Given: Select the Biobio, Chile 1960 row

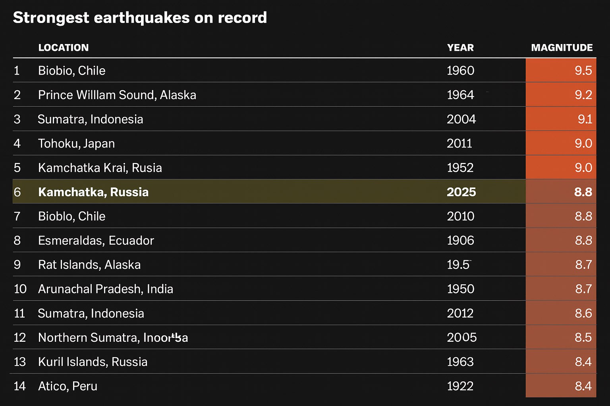Looking at the screenshot, I should [305, 70].
